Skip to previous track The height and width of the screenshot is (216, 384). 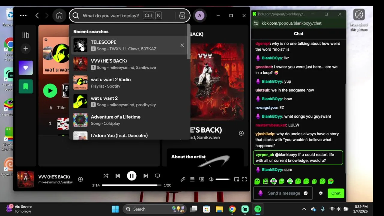click(118, 176)
